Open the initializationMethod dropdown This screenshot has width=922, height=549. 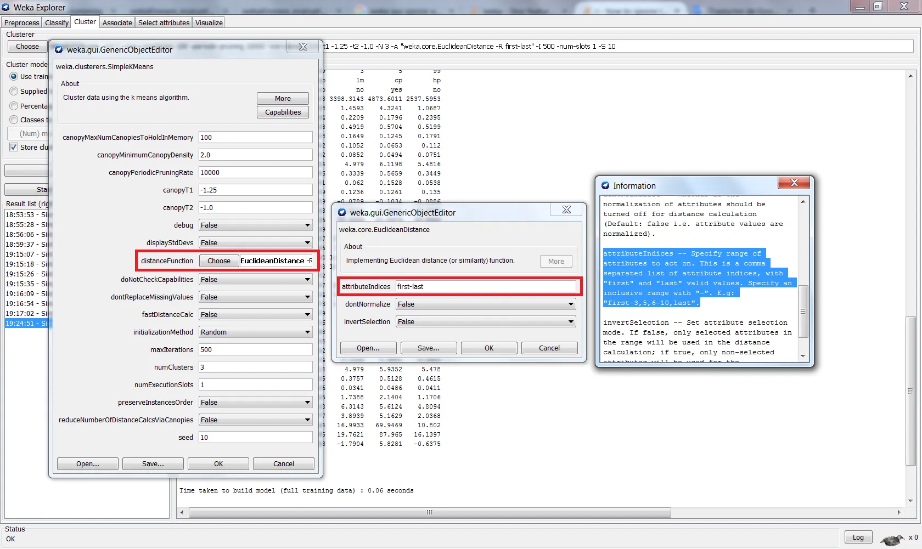256,332
